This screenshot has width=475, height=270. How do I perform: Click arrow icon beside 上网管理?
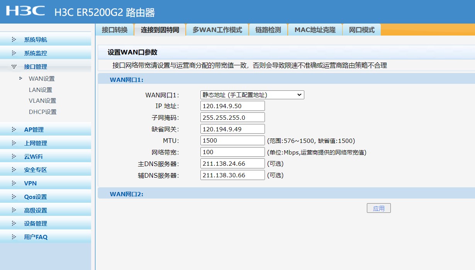point(14,143)
